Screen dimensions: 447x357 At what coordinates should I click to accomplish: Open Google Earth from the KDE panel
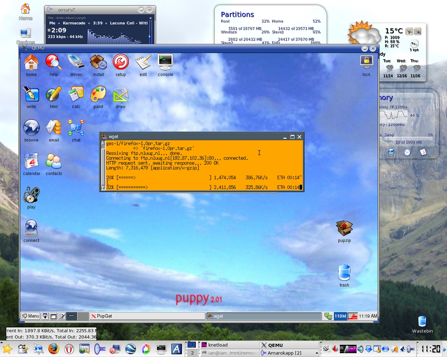(130, 349)
